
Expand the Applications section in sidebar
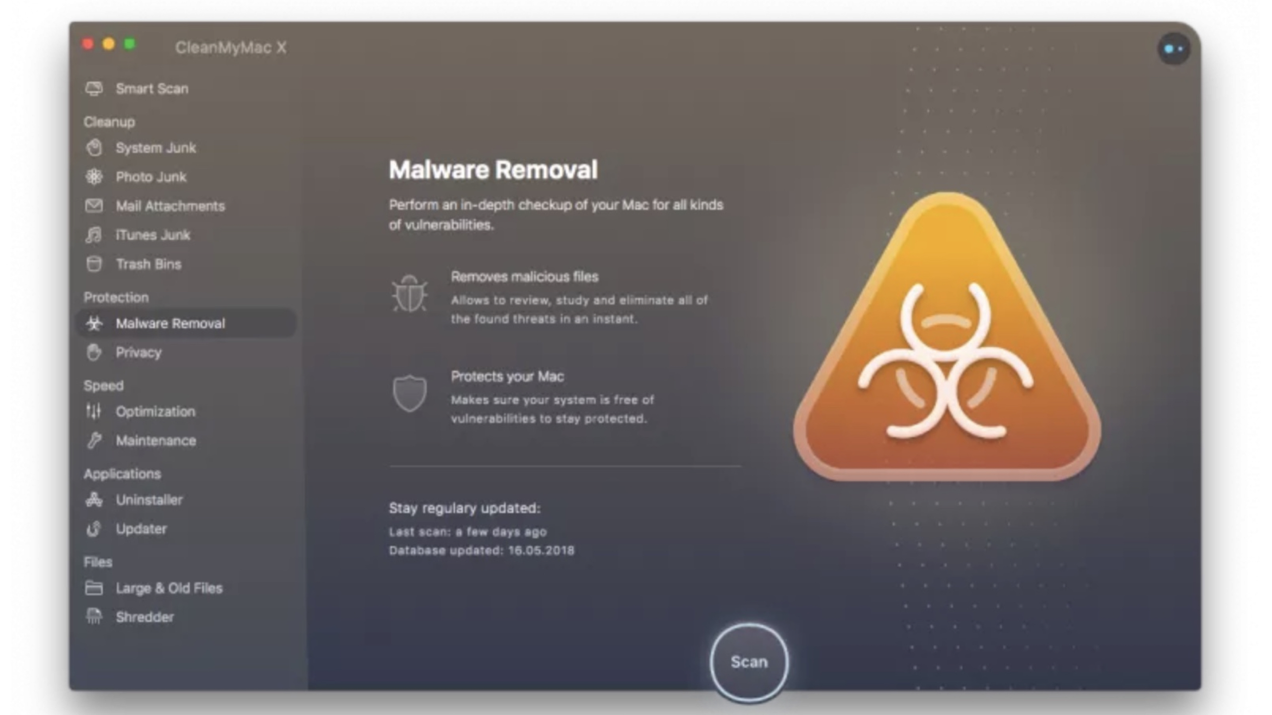[122, 473]
